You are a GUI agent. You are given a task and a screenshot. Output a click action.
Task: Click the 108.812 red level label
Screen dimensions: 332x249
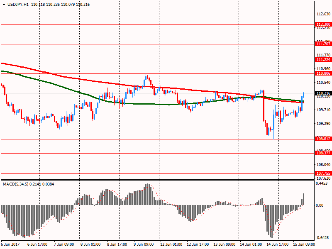click(323, 139)
